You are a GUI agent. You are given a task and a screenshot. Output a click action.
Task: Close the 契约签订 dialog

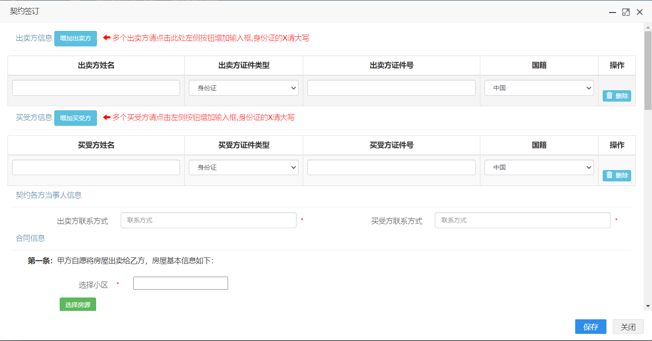pos(639,12)
